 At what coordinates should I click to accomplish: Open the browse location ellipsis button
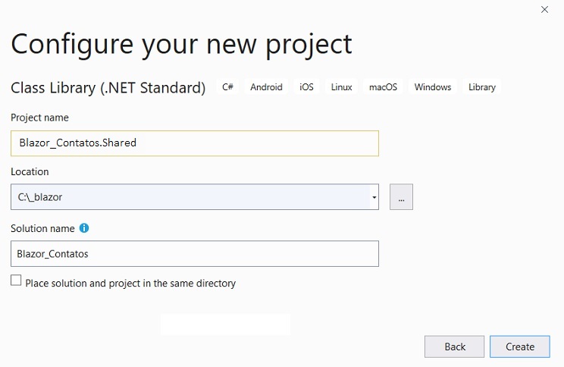pos(401,197)
